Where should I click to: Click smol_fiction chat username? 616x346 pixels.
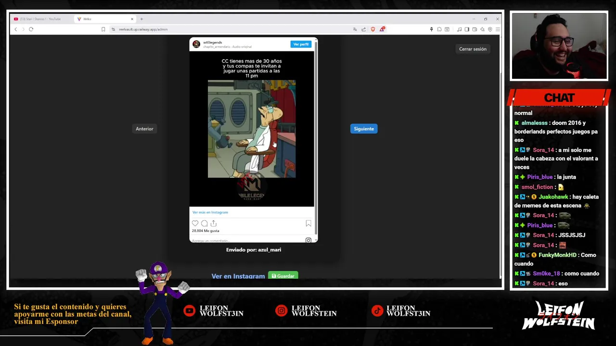click(537, 187)
